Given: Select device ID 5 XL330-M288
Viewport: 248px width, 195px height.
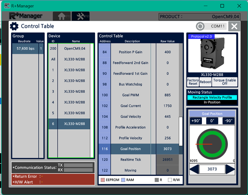Looking at the screenshot, I should click(x=69, y=113).
